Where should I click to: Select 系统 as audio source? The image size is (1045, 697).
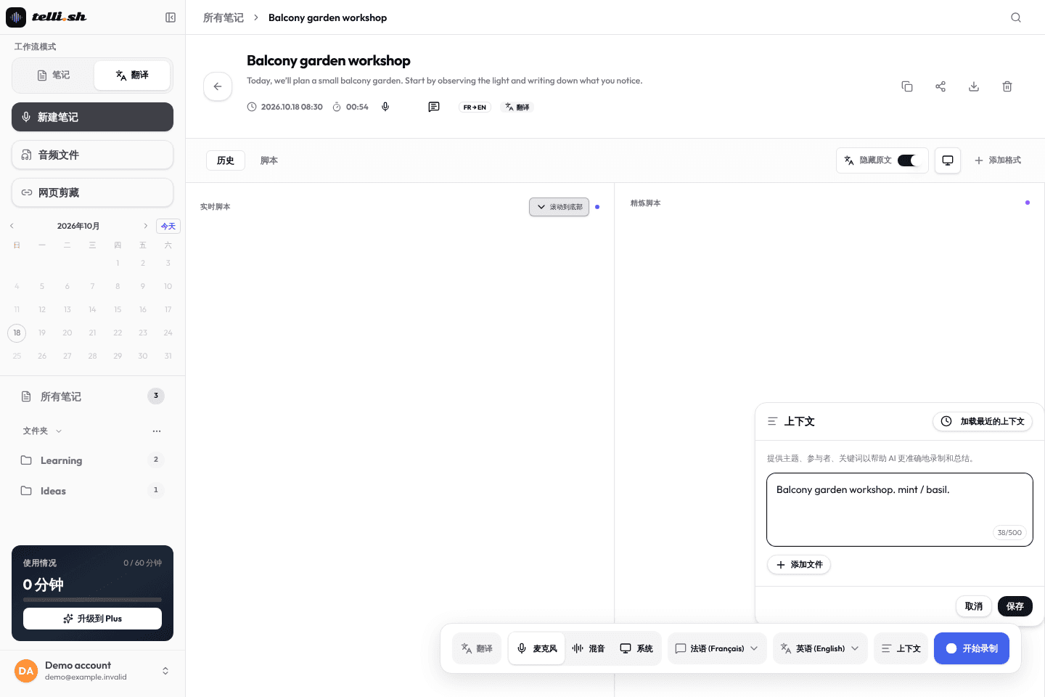coord(636,648)
